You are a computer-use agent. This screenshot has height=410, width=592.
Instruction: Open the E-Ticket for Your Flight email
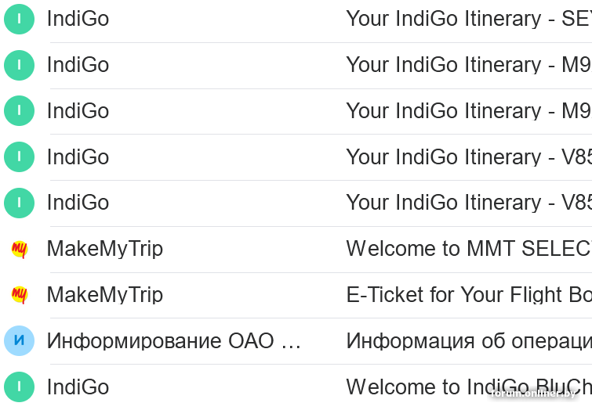tap(467, 295)
